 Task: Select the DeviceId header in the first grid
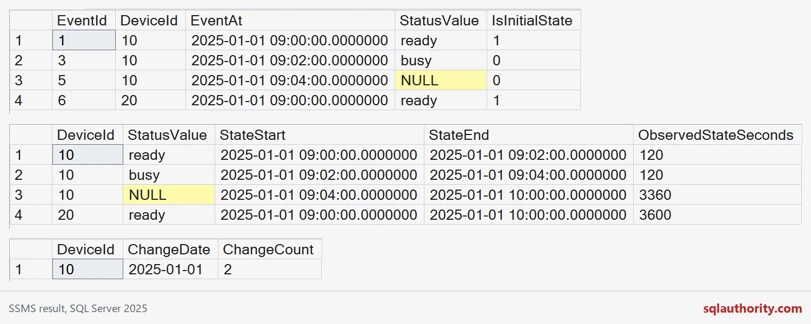pyautogui.click(x=151, y=21)
